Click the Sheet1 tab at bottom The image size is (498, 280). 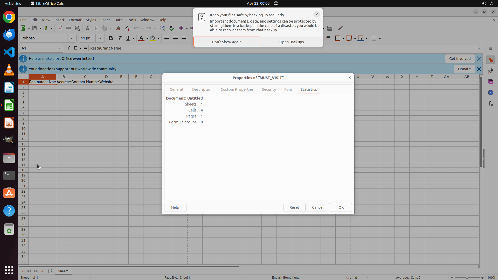click(64, 271)
